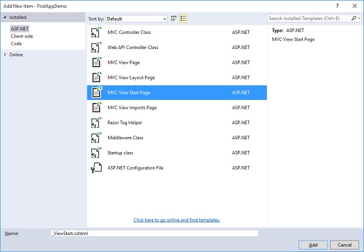This screenshot has width=364, height=252.
Task: Select the Code category in tree
Action: (x=16, y=43)
